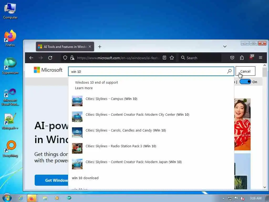Toggle Firefox reader view icon

164,58
